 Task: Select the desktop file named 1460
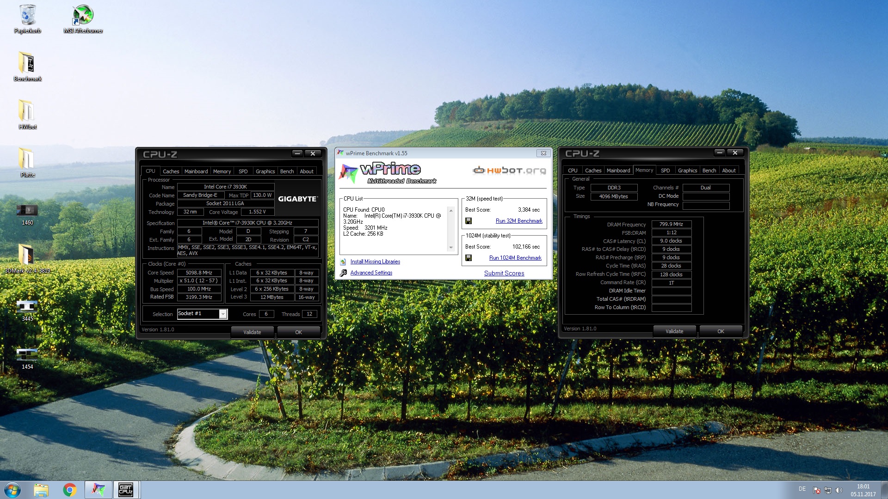(28, 215)
